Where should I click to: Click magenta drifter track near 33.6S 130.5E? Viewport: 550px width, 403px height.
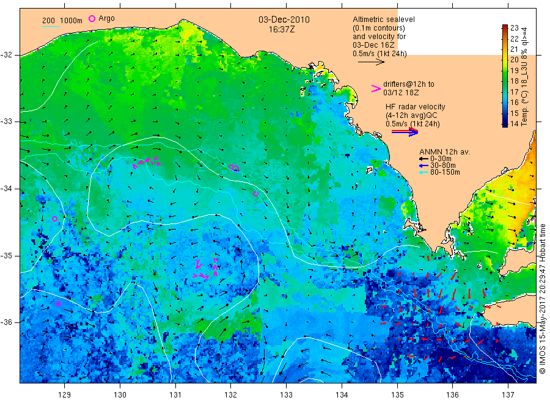(147, 162)
